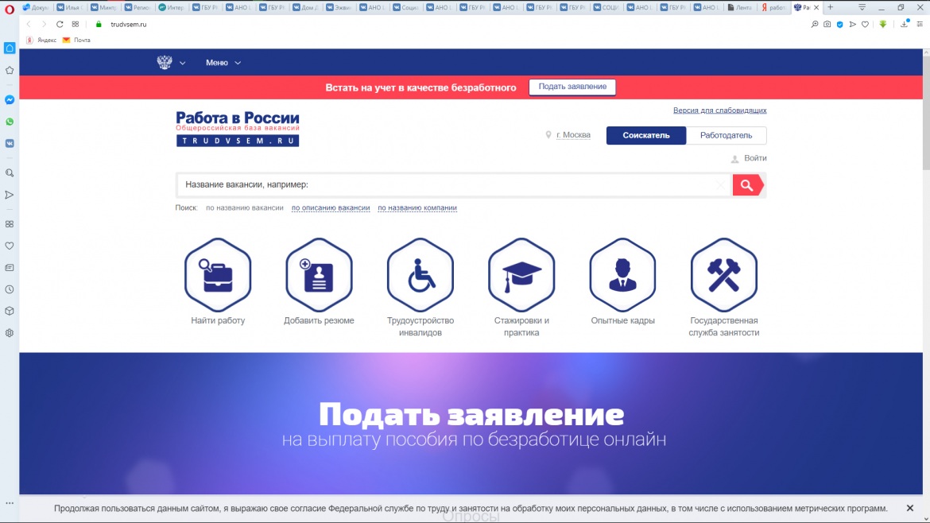The width and height of the screenshot is (930, 523).
Task: Click the snapshot camera icon in address bar
Action: (827, 25)
